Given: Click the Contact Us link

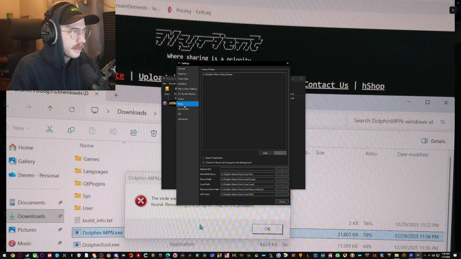Looking at the screenshot, I should [x=326, y=85].
